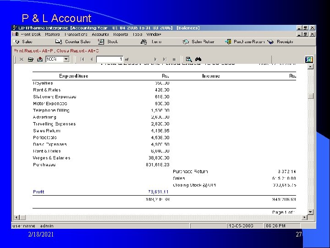Open the Accounts menu
This screenshot has width=330, height=248.
pos(100,34)
